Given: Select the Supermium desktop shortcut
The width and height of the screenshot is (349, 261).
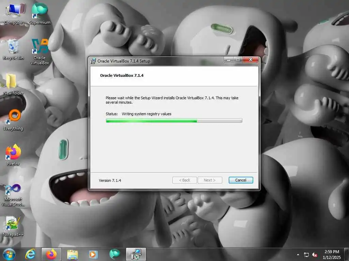Looking at the screenshot, I should 40,14.
